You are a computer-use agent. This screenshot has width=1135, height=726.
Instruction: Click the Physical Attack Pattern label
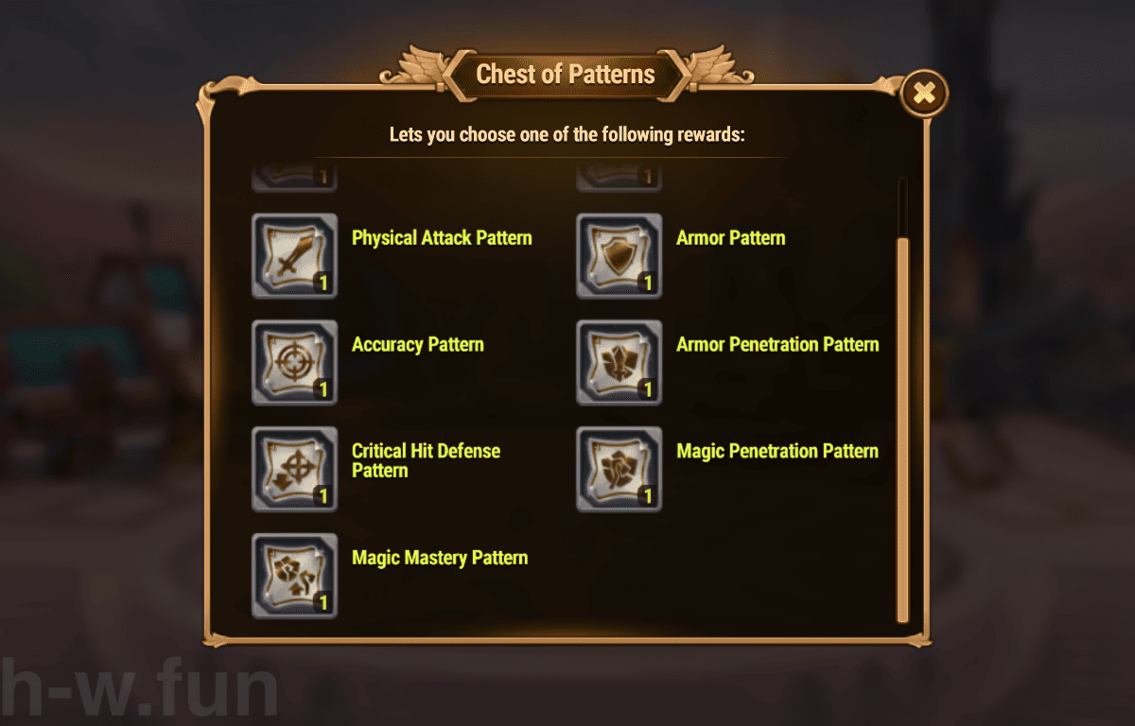click(442, 238)
